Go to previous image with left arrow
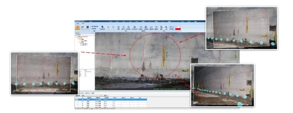The height and width of the screenshot is (113, 293). pyautogui.click(x=108, y=27)
